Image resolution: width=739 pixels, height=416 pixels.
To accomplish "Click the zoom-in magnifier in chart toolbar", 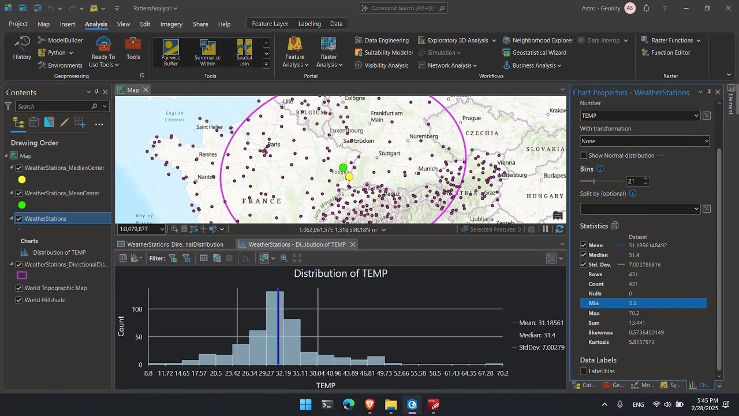I will click(283, 258).
